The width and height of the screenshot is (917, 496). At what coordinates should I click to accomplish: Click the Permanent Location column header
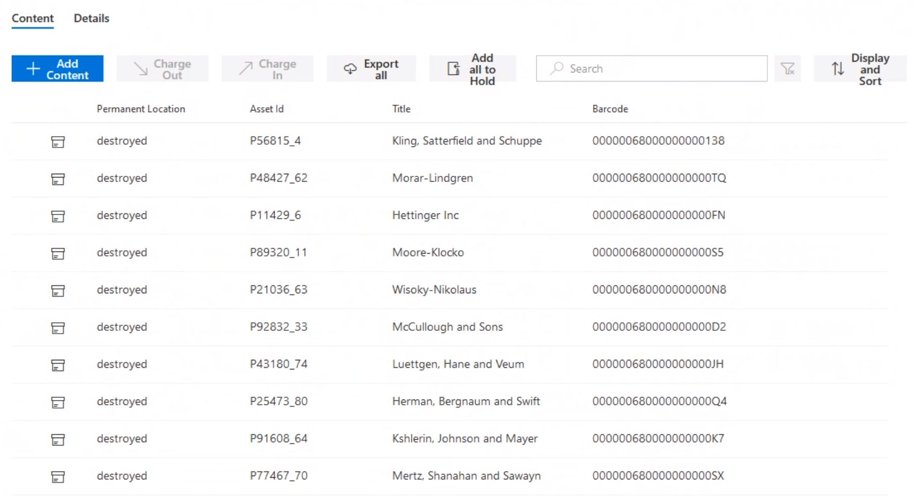click(140, 109)
